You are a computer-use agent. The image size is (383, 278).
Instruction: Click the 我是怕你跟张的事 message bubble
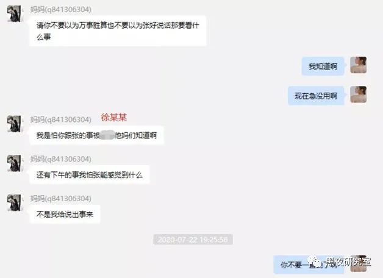pos(96,135)
